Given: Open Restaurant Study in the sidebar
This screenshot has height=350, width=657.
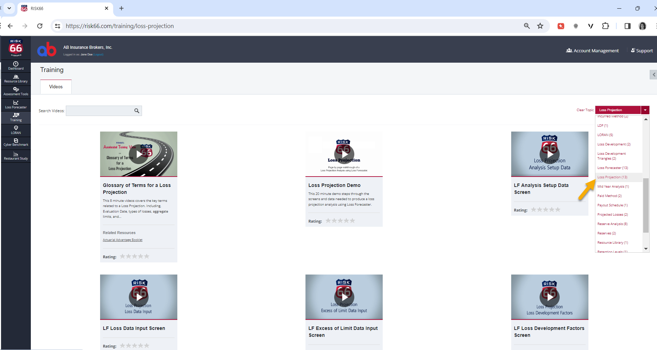Looking at the screenshot, I should pos(16,156).
